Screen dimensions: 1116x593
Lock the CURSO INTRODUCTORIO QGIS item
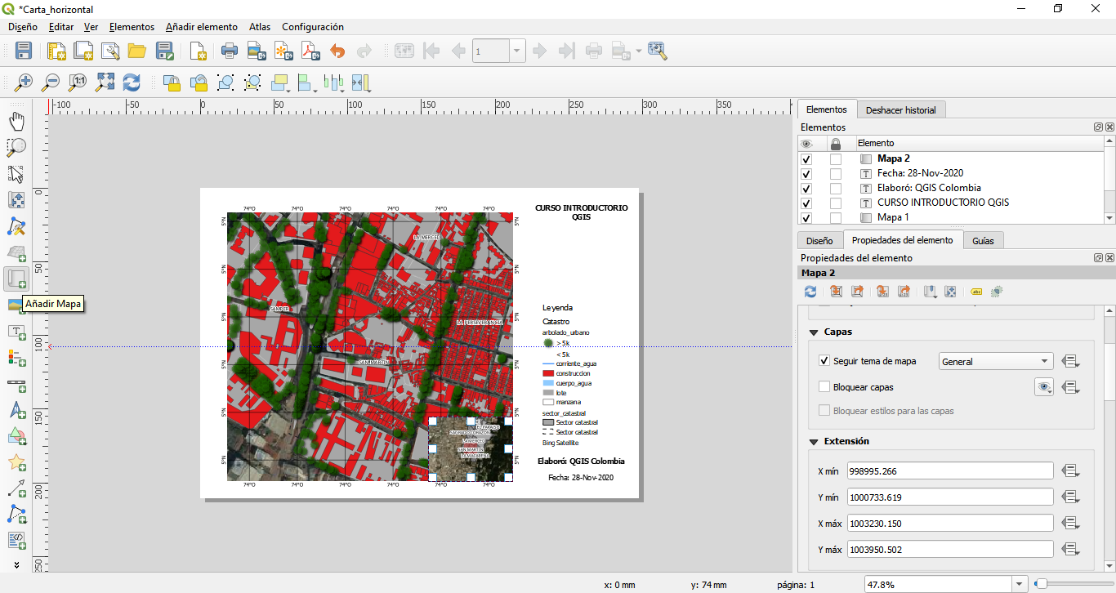click(x=836, y=203)
